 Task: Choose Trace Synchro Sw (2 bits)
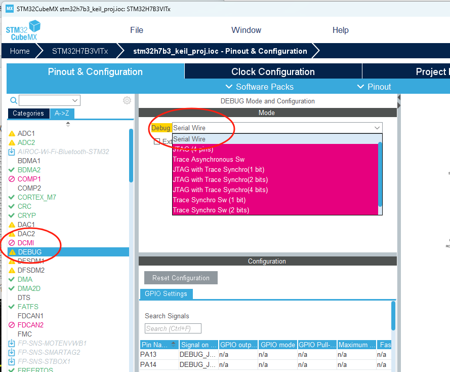(x=275, y=210)
